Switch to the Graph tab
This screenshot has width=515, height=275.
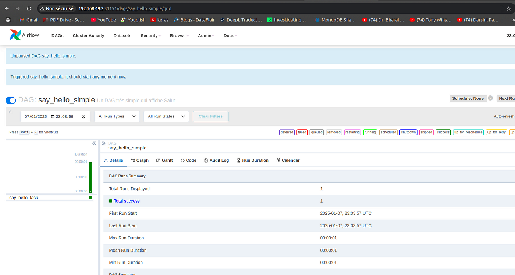pos(140,160)
